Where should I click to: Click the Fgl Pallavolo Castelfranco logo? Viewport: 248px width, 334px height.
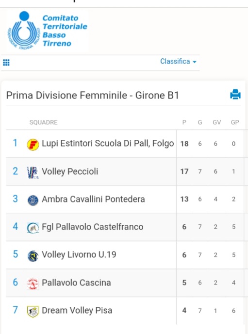tap(33, 228)
